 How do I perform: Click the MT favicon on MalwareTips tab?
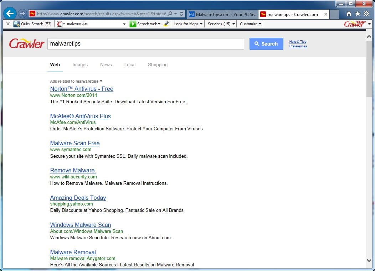(191, 14)
